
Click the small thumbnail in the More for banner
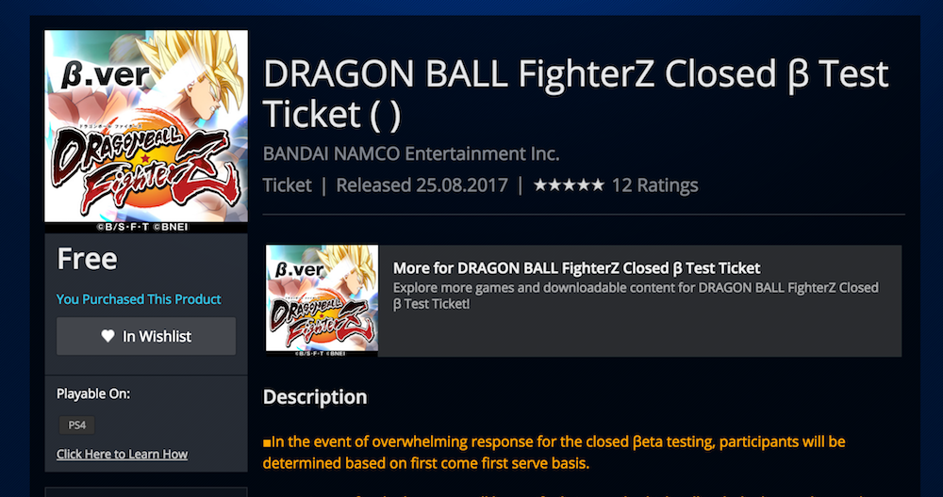(x=322, y=300)
